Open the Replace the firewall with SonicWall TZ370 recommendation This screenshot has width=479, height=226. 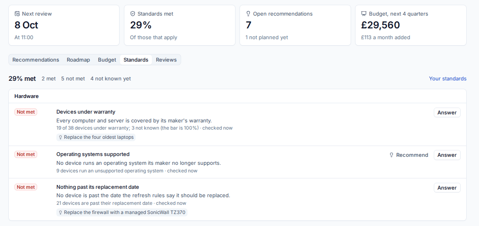tap(122, 212)
